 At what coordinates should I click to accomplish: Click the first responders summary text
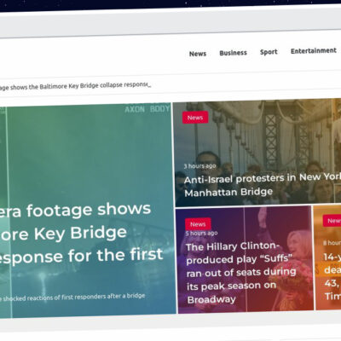(x=72, y=298)
